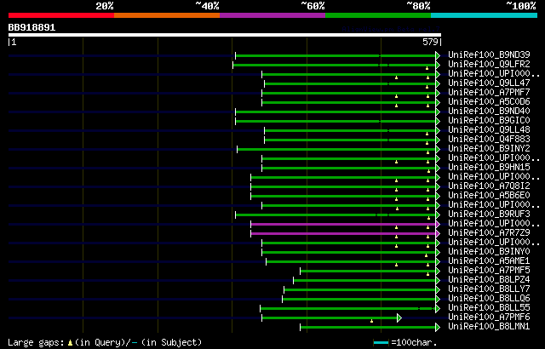Viewport: 545px width, 349px height.
Task: Click the BB918891 query name
Action: 32,27
